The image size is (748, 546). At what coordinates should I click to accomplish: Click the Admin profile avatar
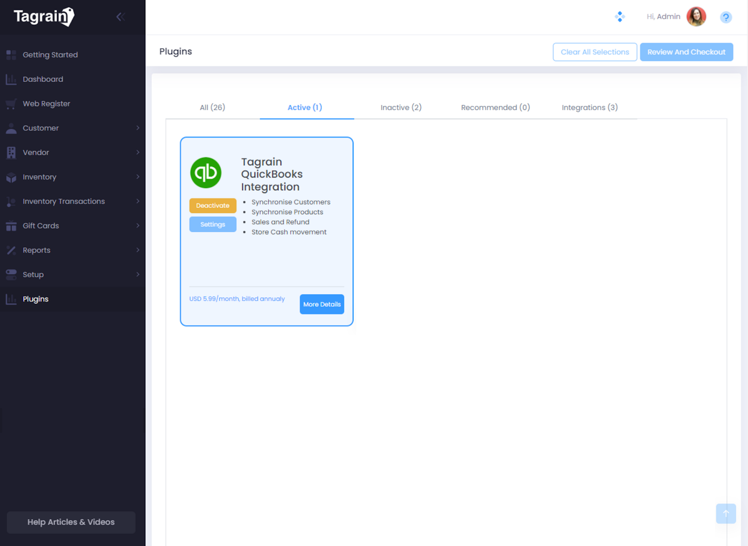point(696,17)
